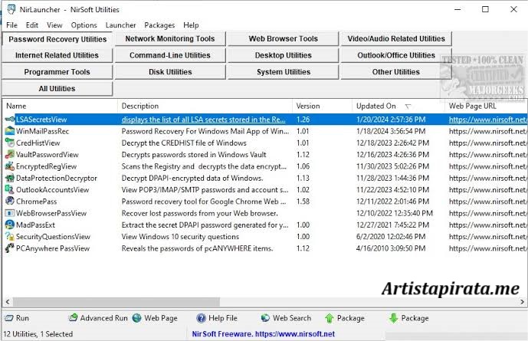Open Outlook/Office Utilities category
The image size is (528, 341).
[396, 55]
